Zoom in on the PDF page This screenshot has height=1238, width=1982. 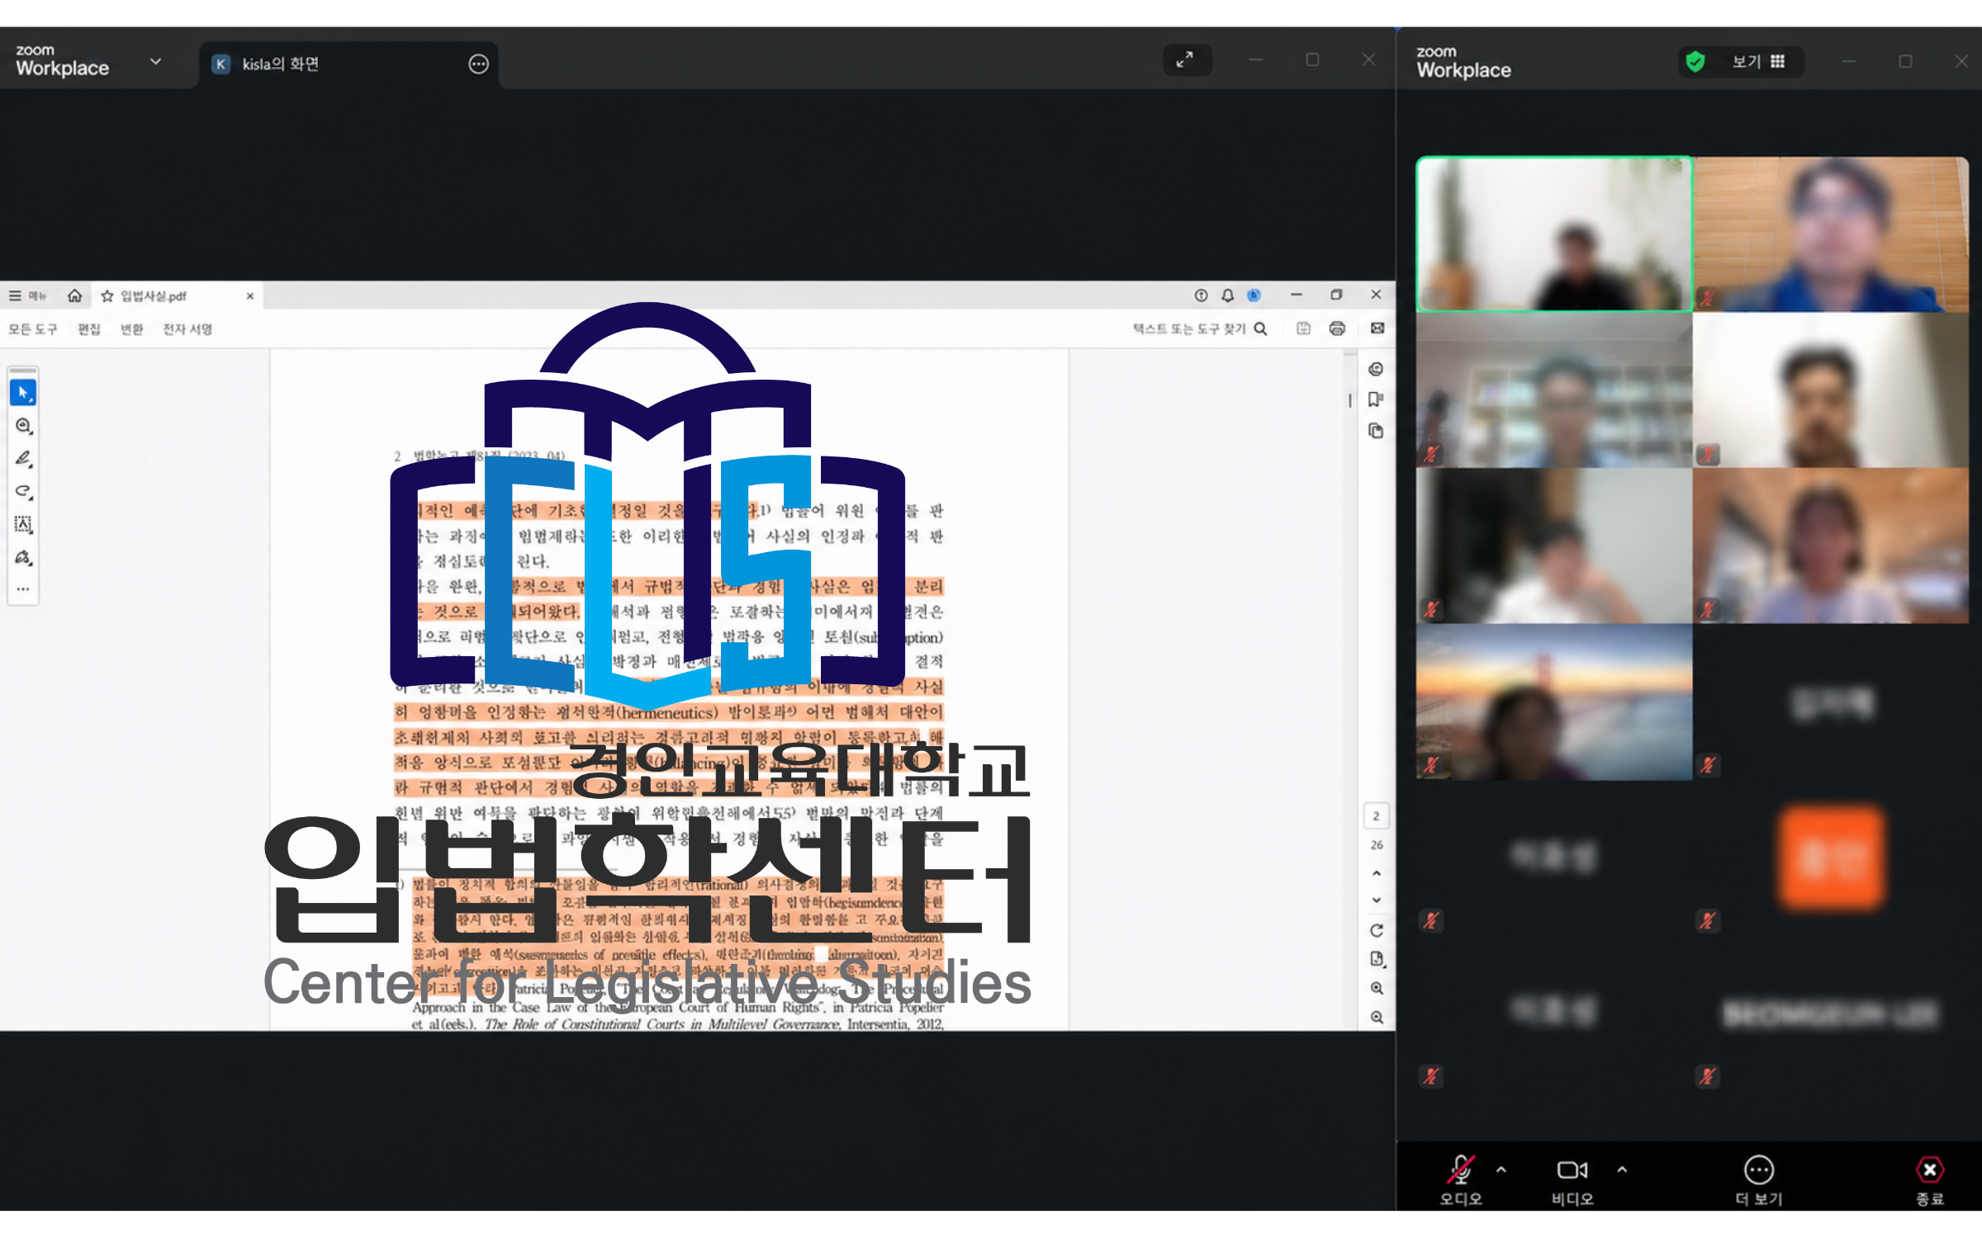click(1377, 988)
